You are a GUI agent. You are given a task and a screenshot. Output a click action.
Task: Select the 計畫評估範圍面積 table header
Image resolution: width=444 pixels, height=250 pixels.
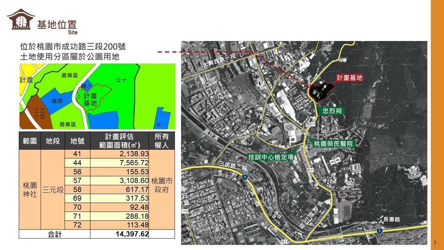(x=119, y=141)
